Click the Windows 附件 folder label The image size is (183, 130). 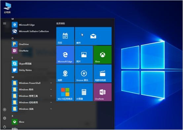26,90
